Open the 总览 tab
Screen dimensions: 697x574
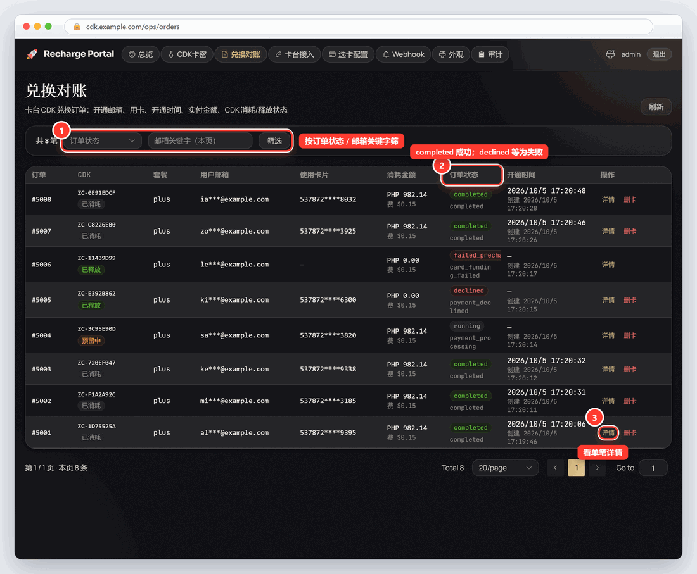(x=141, y=54)
